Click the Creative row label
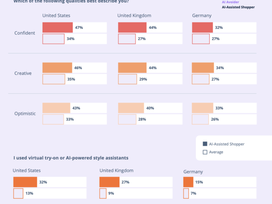Image resolution: width=272 pixels, height=204 pixels. point(23,73)
